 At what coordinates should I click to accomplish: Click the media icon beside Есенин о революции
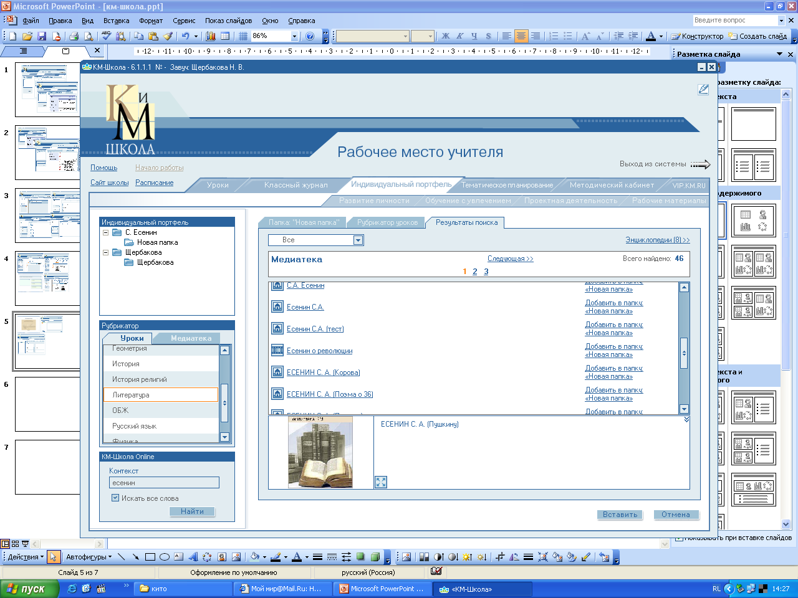click(x=277, y=350)
